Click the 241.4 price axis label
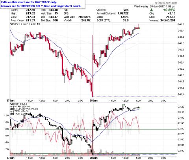 pos(181,94)
